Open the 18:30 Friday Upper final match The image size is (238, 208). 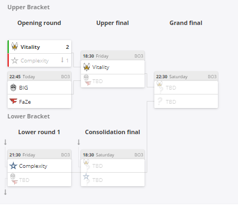pos(112,56)
